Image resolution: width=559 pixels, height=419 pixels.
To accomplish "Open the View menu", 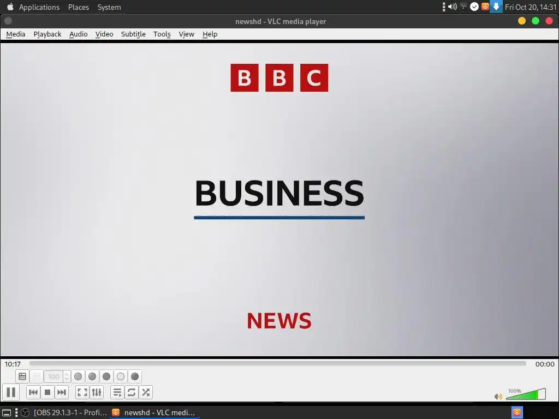I will 187,34.
